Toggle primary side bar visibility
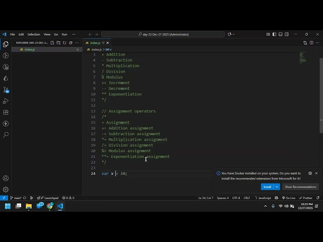 click(x=274, y=34)
